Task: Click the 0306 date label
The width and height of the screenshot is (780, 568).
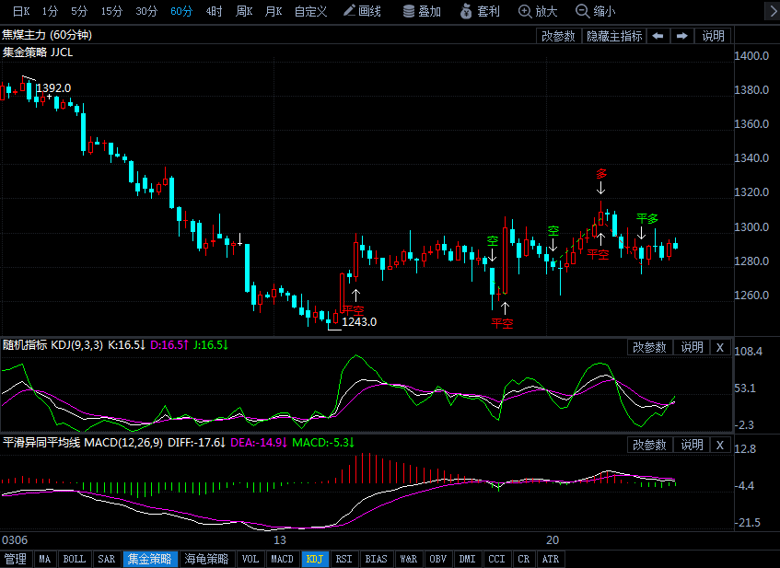Action: point(15,540)
